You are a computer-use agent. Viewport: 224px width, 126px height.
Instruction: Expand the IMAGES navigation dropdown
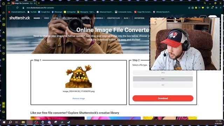click(x=37, y=18)
